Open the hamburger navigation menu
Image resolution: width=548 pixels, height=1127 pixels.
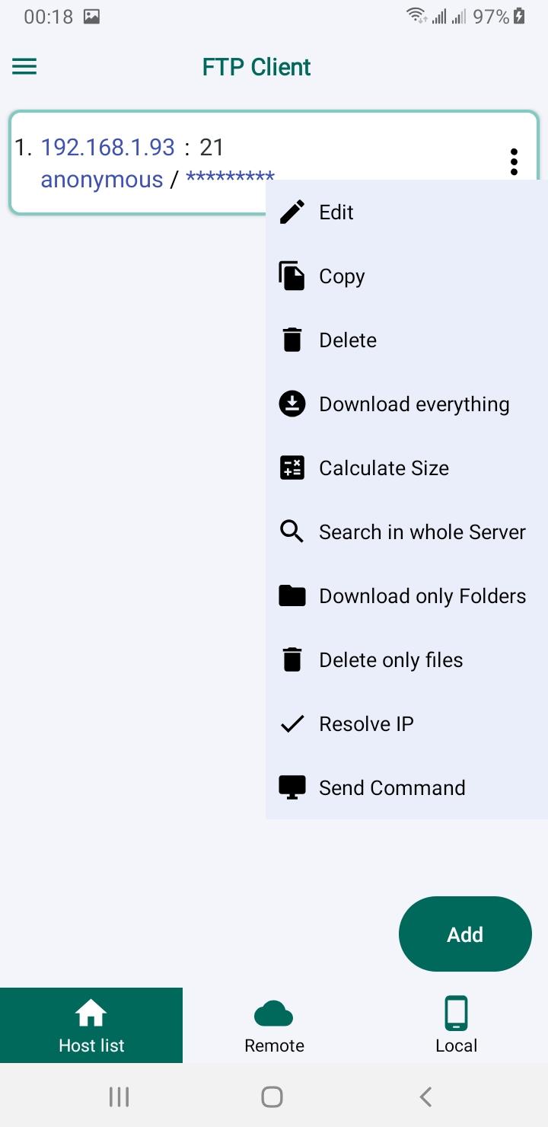coord(24,67)
